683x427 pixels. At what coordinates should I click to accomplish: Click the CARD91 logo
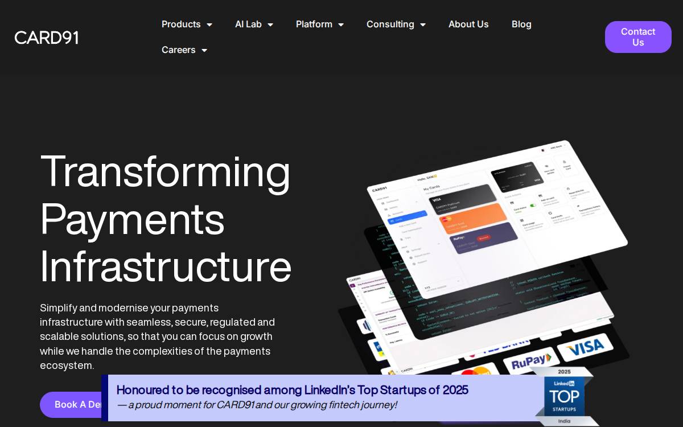(x=47, y=38)
